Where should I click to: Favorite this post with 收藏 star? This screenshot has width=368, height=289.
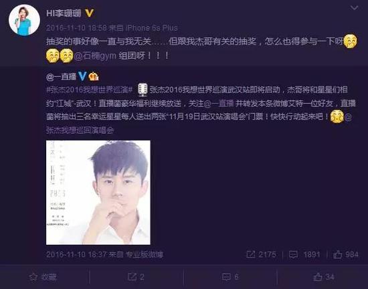(43, 277)
